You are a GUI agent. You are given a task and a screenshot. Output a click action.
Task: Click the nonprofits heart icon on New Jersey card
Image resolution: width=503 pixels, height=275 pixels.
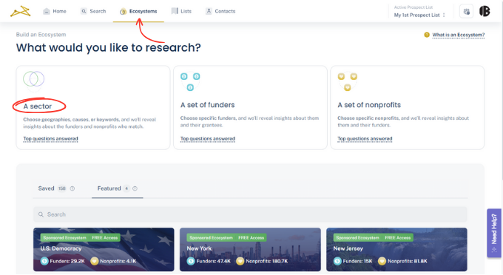coord(382,261)
